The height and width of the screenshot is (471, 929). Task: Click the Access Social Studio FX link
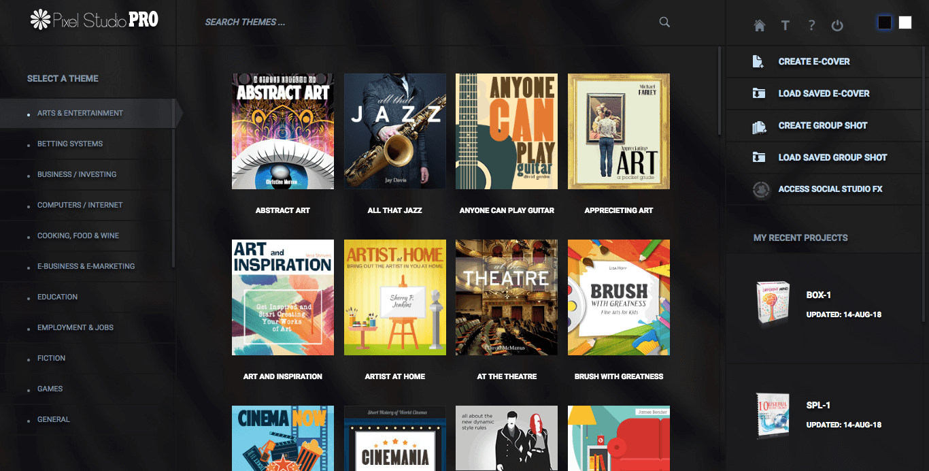[830, 189]
